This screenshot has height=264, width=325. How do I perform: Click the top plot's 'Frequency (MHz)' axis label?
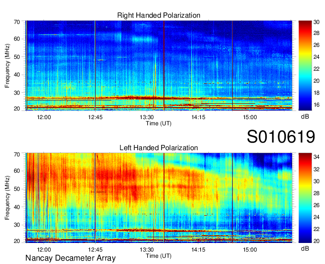point(7,66)
